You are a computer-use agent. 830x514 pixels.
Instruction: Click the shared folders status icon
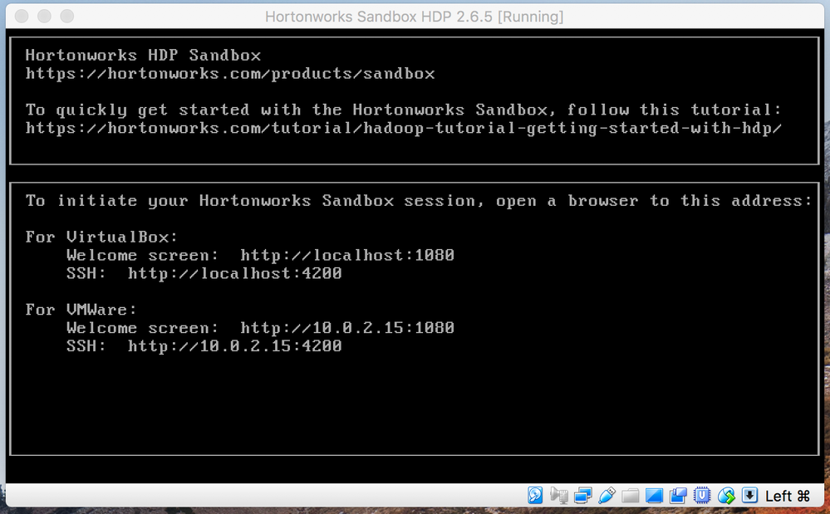(631, 496)
